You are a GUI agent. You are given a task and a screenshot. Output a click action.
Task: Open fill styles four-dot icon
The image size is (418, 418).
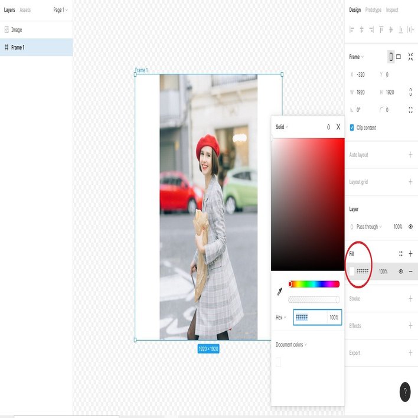click(401, 254)
